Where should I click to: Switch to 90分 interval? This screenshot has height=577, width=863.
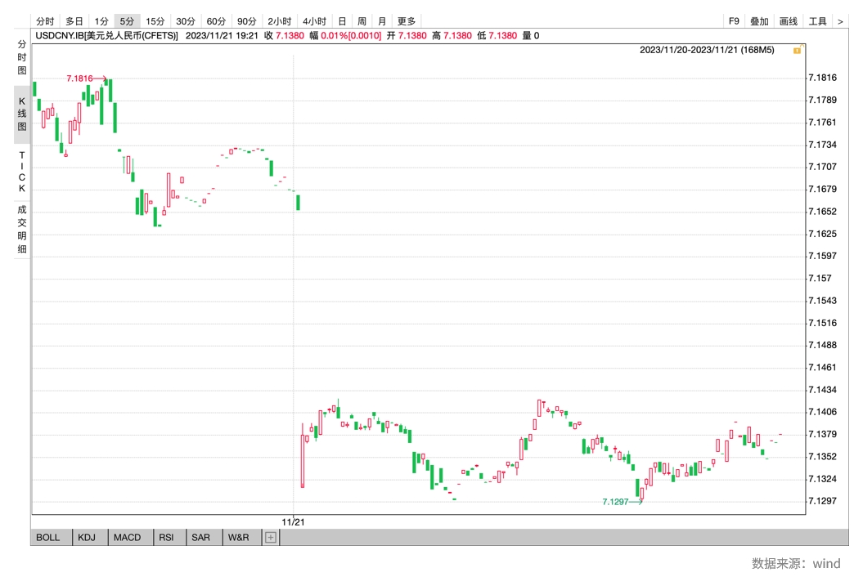click(246, 21)
